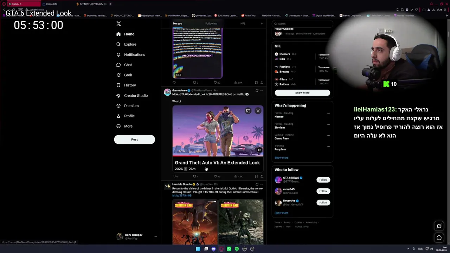Viewport: 450px width, 253px height.
Task: Open options for the Game Pass trend
Action: pos(328,135)
